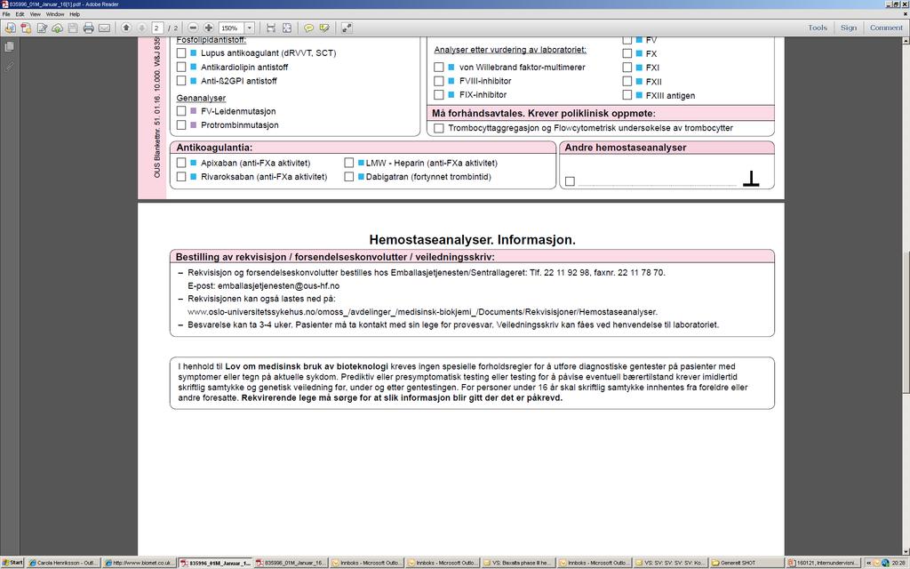The width and height of the screenshot is (910, 569).
Task: Open the View menu
Action: coord(36,14)
